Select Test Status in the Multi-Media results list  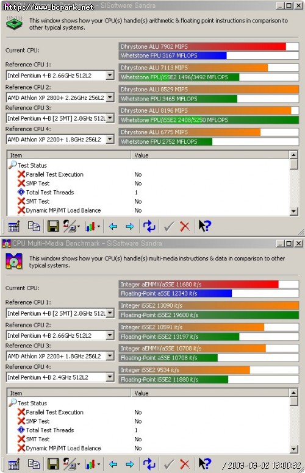32,403
